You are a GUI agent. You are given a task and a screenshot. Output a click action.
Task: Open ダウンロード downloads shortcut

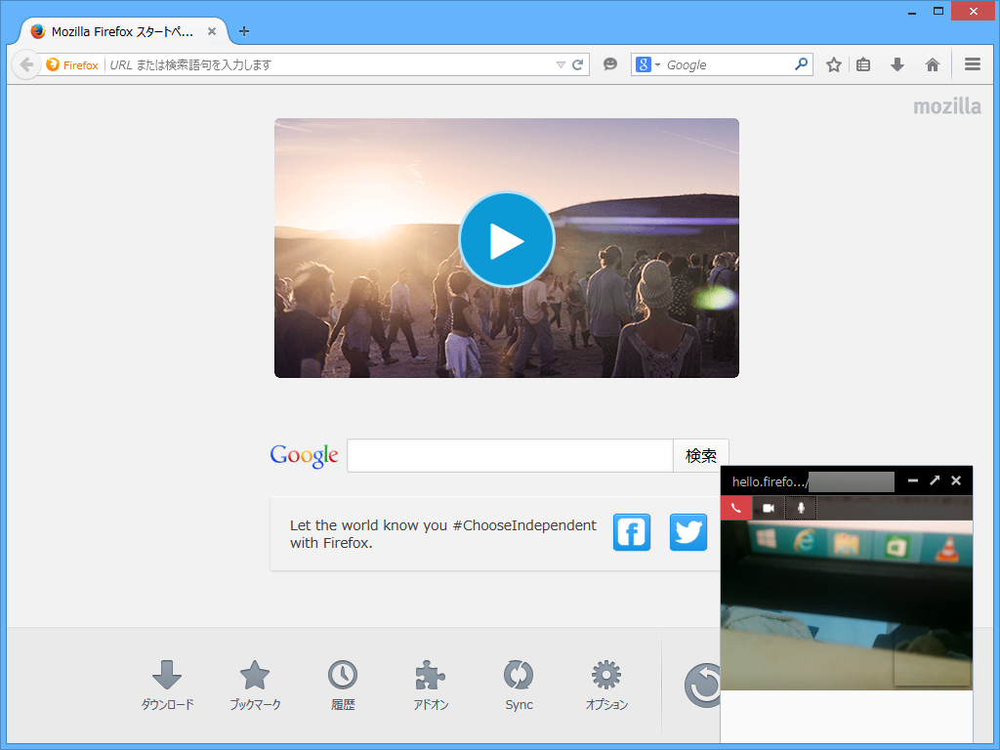click(x=167, y=686)
